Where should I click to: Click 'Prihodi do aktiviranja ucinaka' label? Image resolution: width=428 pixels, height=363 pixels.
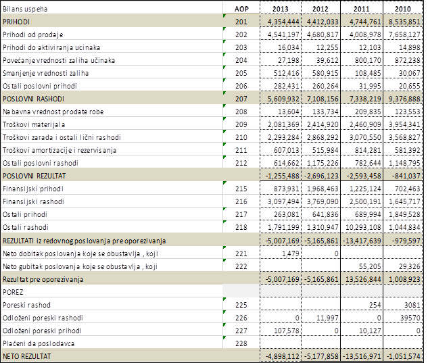click(x=51, y=47)
